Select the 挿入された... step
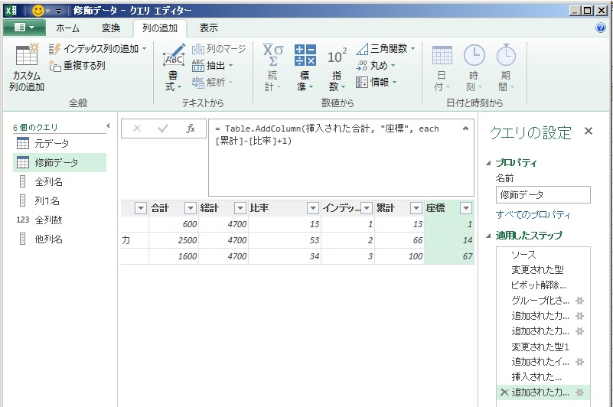The image size is (613, 407). click(x=543, y=377)
